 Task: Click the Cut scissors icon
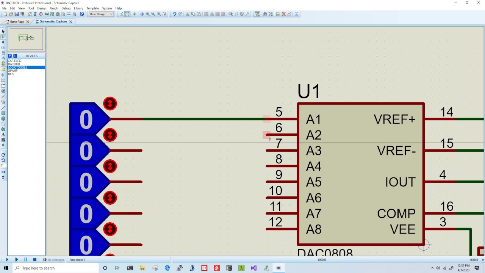(188, 14)
